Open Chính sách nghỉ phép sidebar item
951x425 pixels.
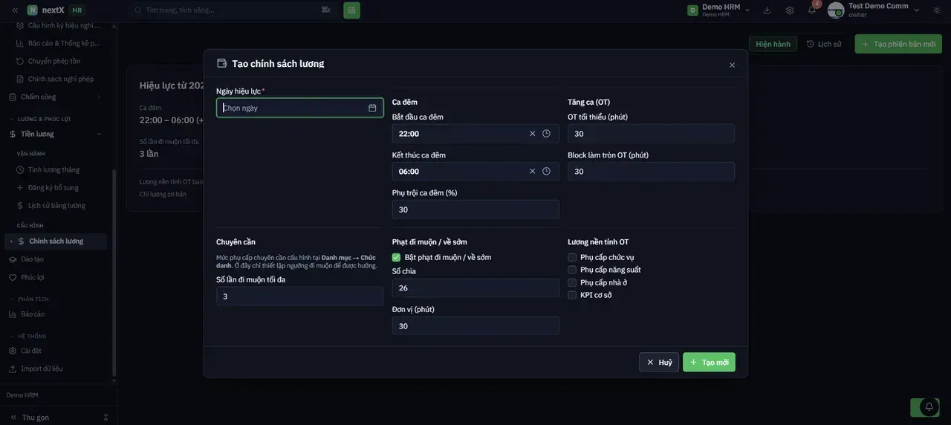point(56,79)
